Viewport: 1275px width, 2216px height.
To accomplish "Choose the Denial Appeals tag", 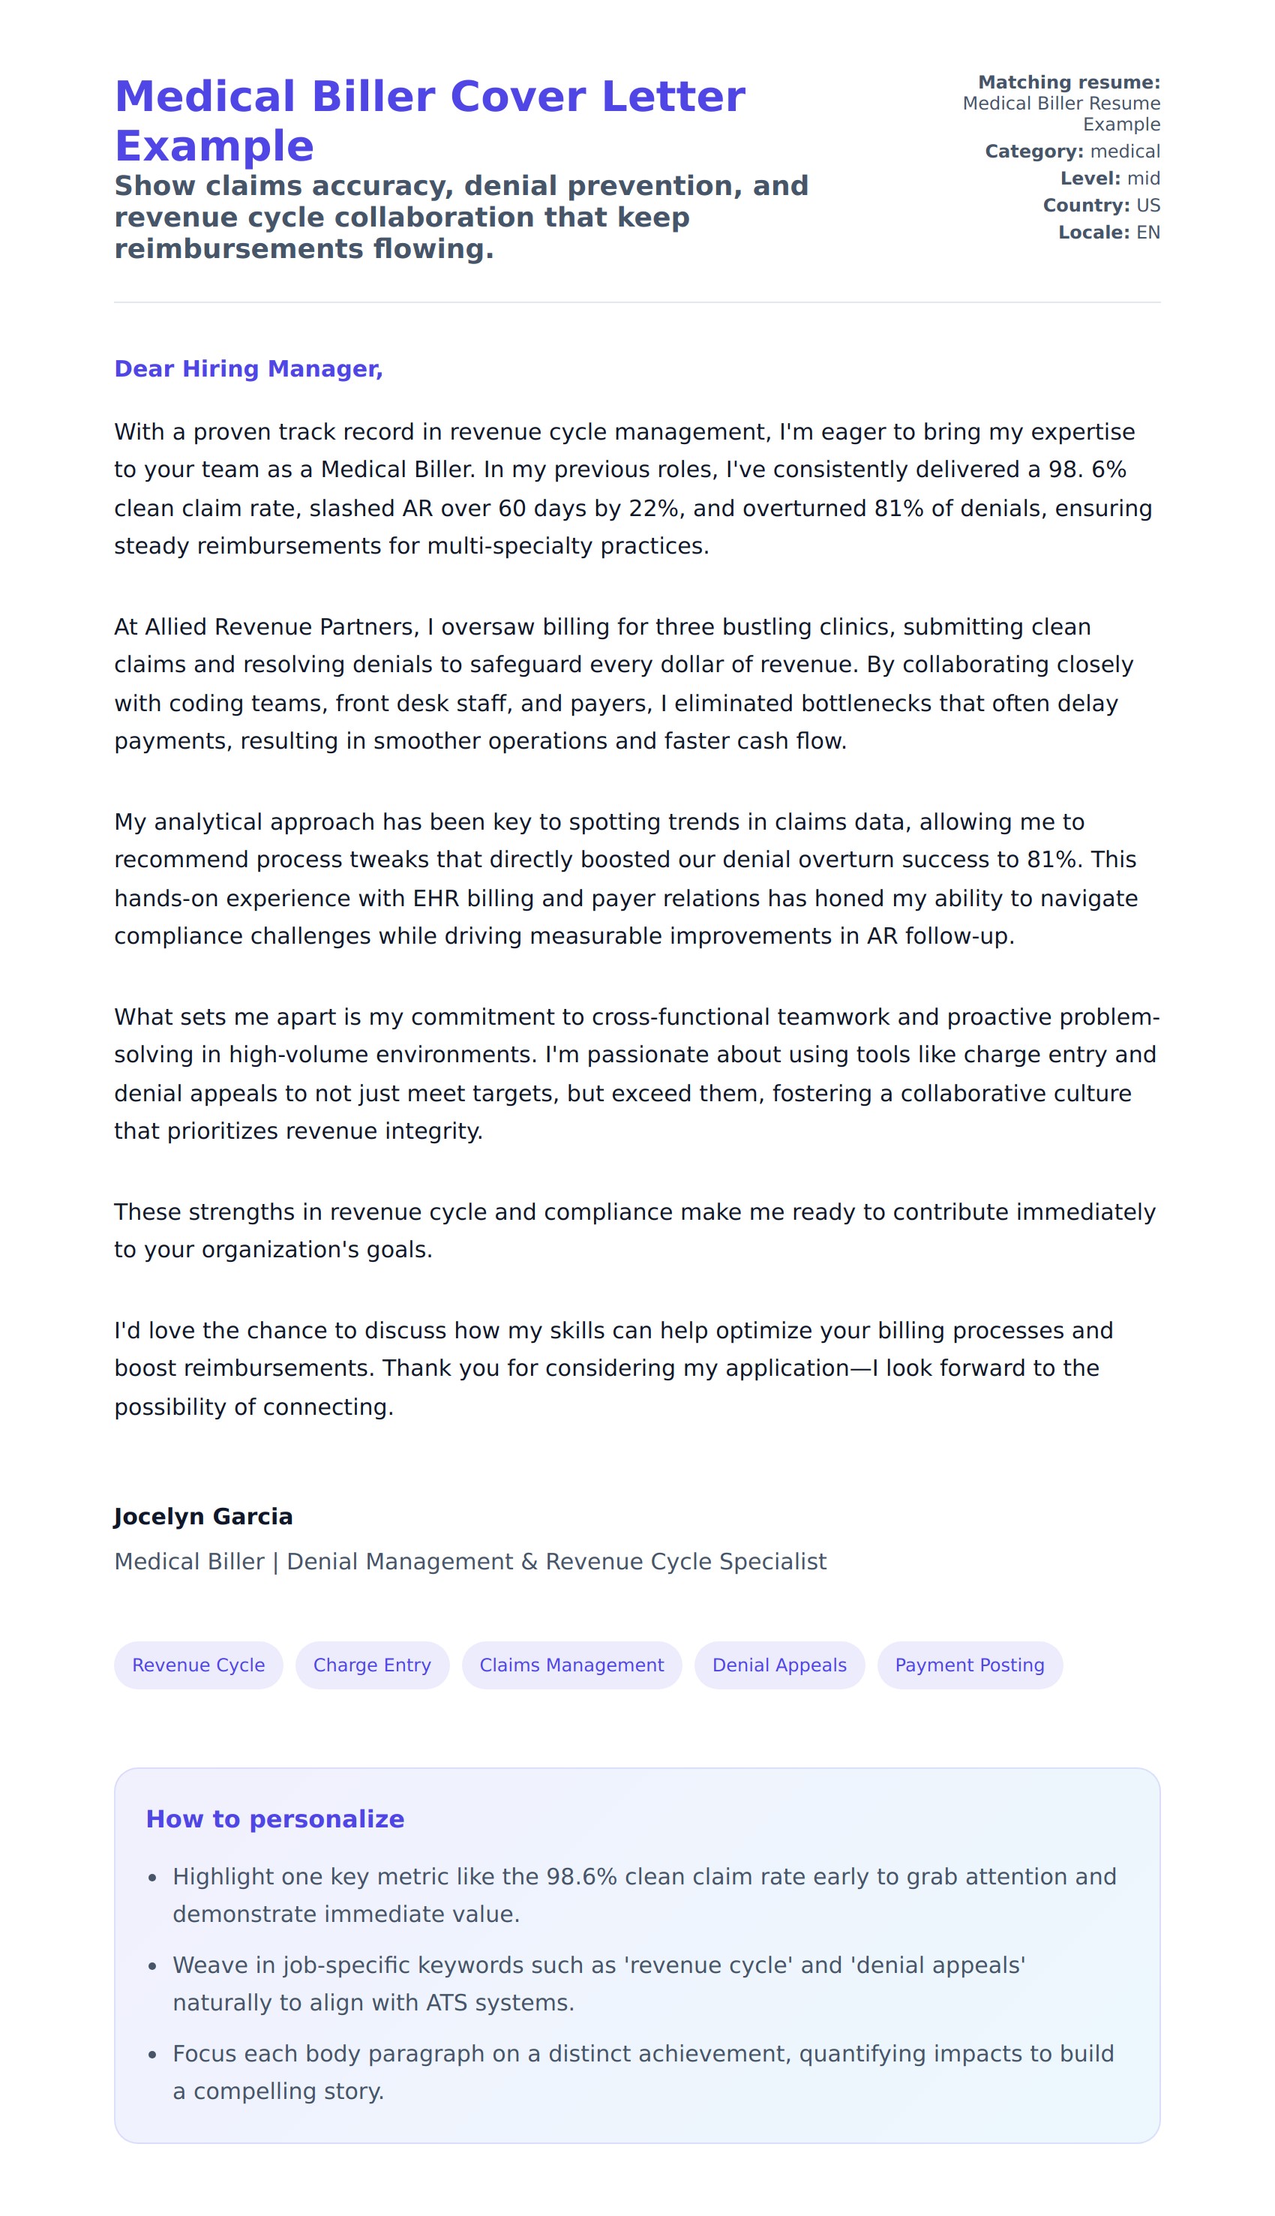I will [778, 1664].
